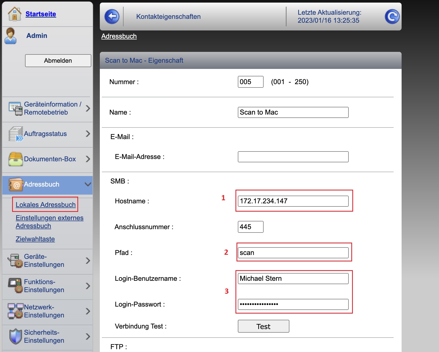
Task: Open Lokales Adressbuch link
Action: pyautogui.click(x=46, y=205)
